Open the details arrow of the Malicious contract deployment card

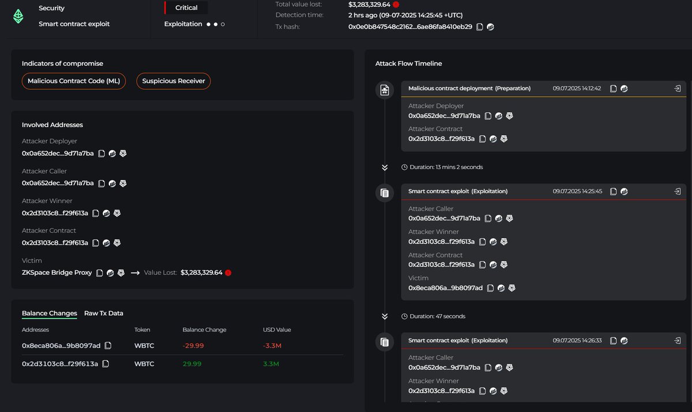click(x=677, y=89)
